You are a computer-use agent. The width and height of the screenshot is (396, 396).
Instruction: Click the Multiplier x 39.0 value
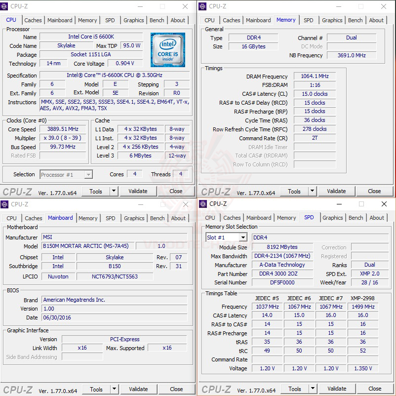tap(63, 138)
